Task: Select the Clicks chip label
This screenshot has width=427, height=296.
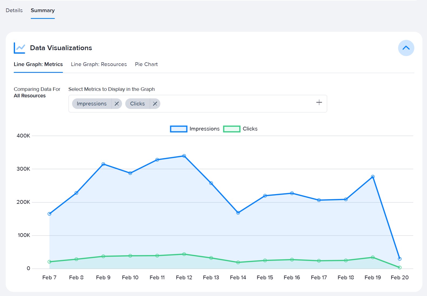Action: tap(137, 104)
